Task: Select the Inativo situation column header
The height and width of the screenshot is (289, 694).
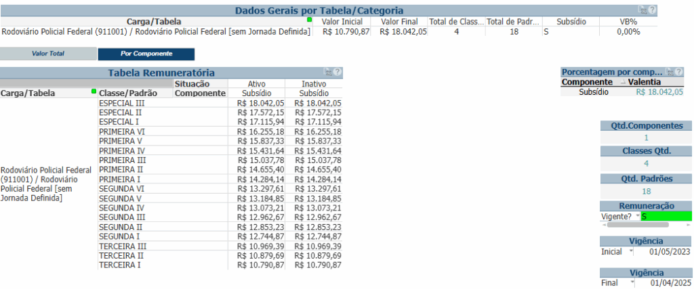Action: (x=314, y=83)
